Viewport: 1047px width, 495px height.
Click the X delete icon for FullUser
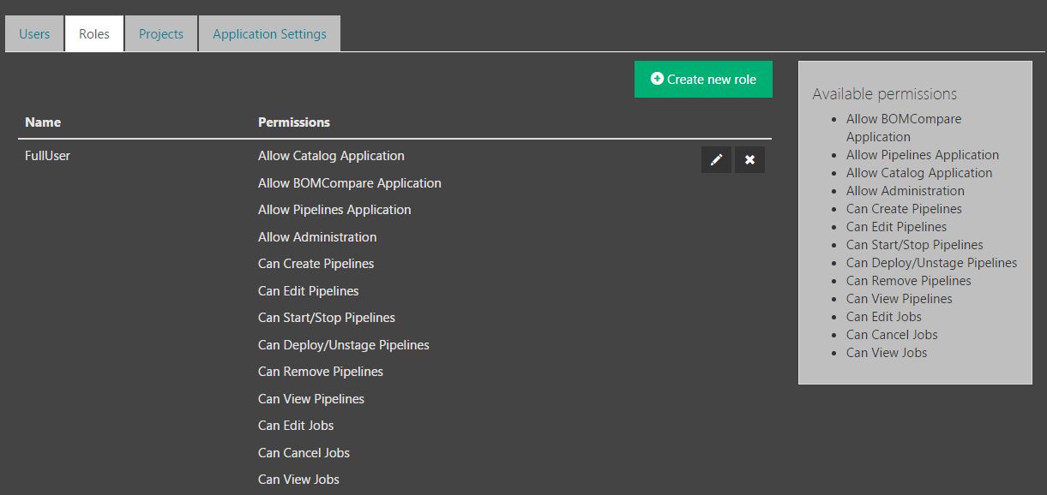coord(749,160)
